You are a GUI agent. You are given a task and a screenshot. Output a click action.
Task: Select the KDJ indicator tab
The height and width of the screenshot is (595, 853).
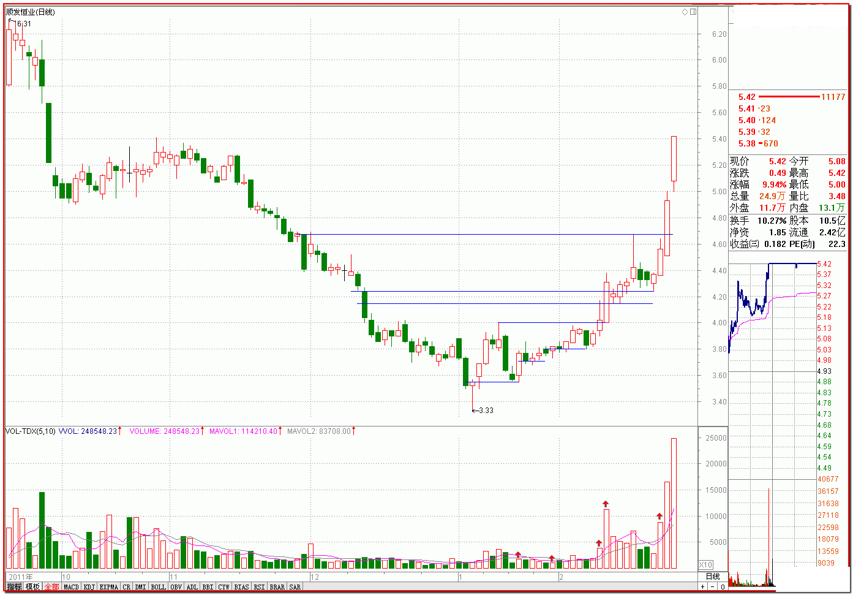point(89,587)
